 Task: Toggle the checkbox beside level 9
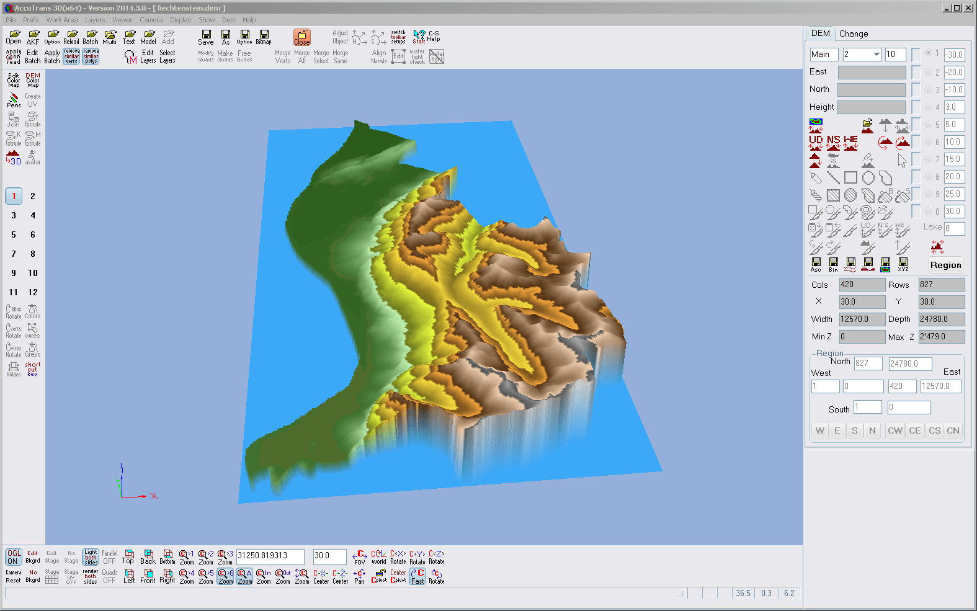[916, 194]
